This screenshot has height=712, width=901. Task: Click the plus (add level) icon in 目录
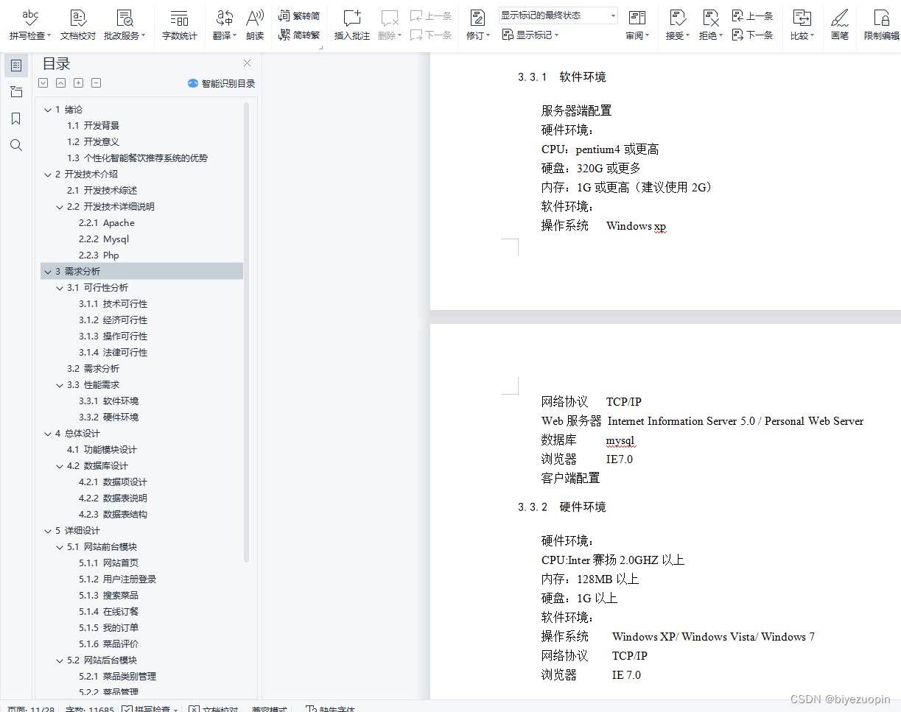(x=79, y=83)
